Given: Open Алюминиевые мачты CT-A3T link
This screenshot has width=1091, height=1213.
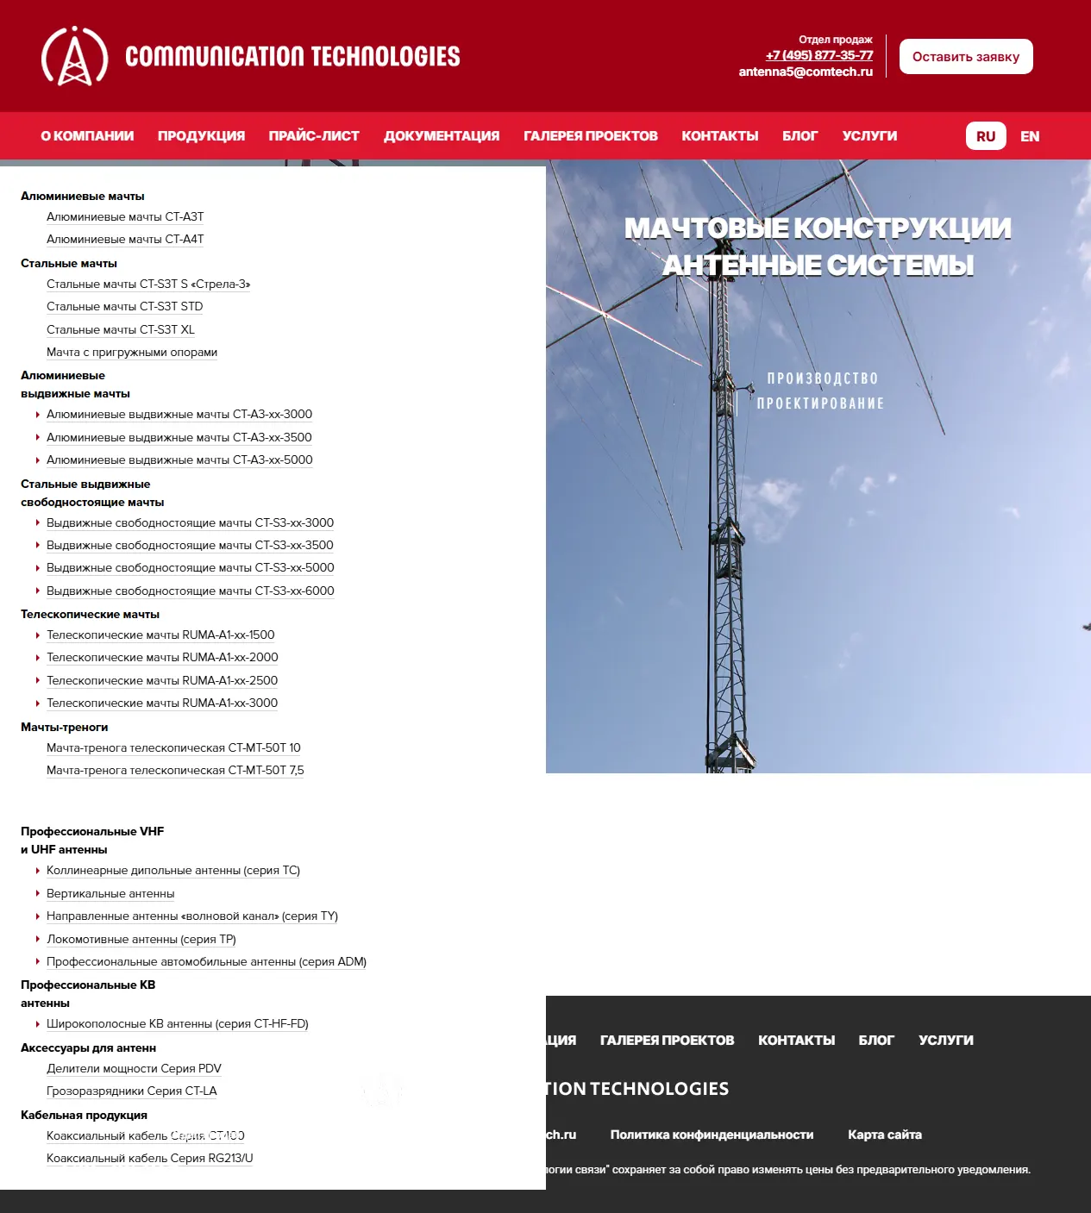Looking at the screenshot, I should [x=125, y=217].
